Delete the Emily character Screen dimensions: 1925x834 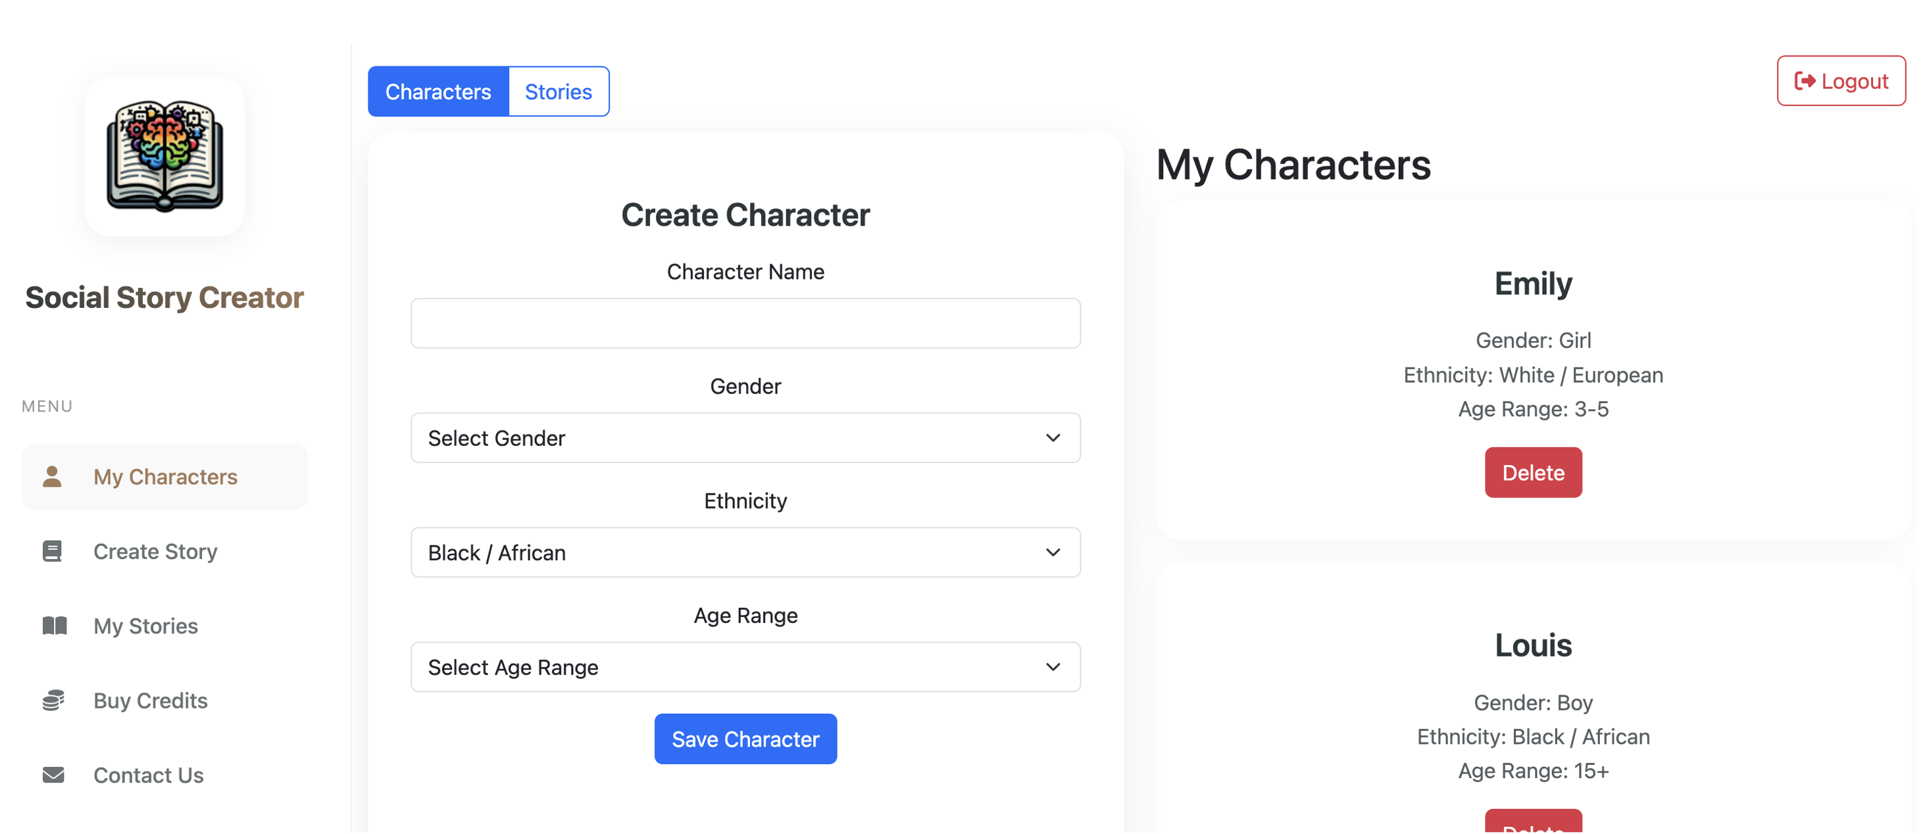[x=1533, y=472]
